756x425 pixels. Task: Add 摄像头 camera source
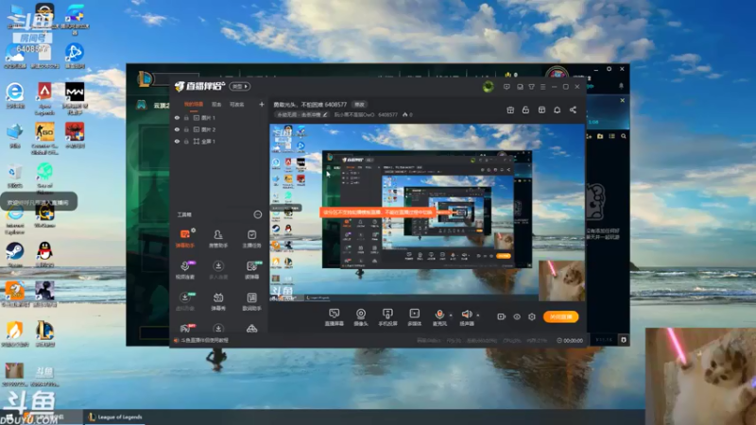(x=361, y=317)
